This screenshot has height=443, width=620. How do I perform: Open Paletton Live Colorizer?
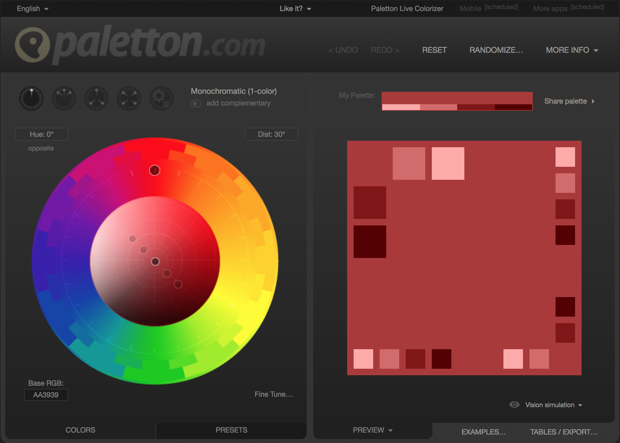407,8
